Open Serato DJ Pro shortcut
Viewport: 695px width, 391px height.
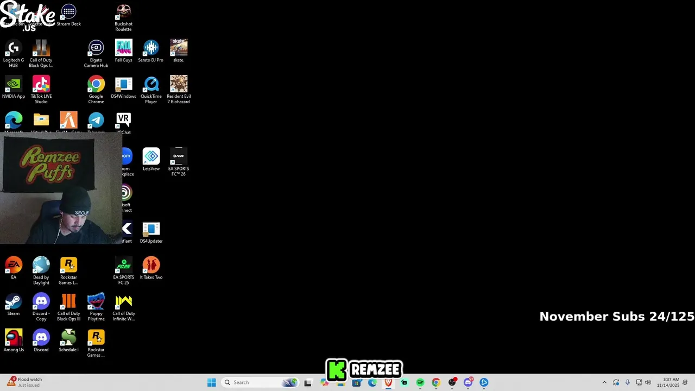coord(151,51)
